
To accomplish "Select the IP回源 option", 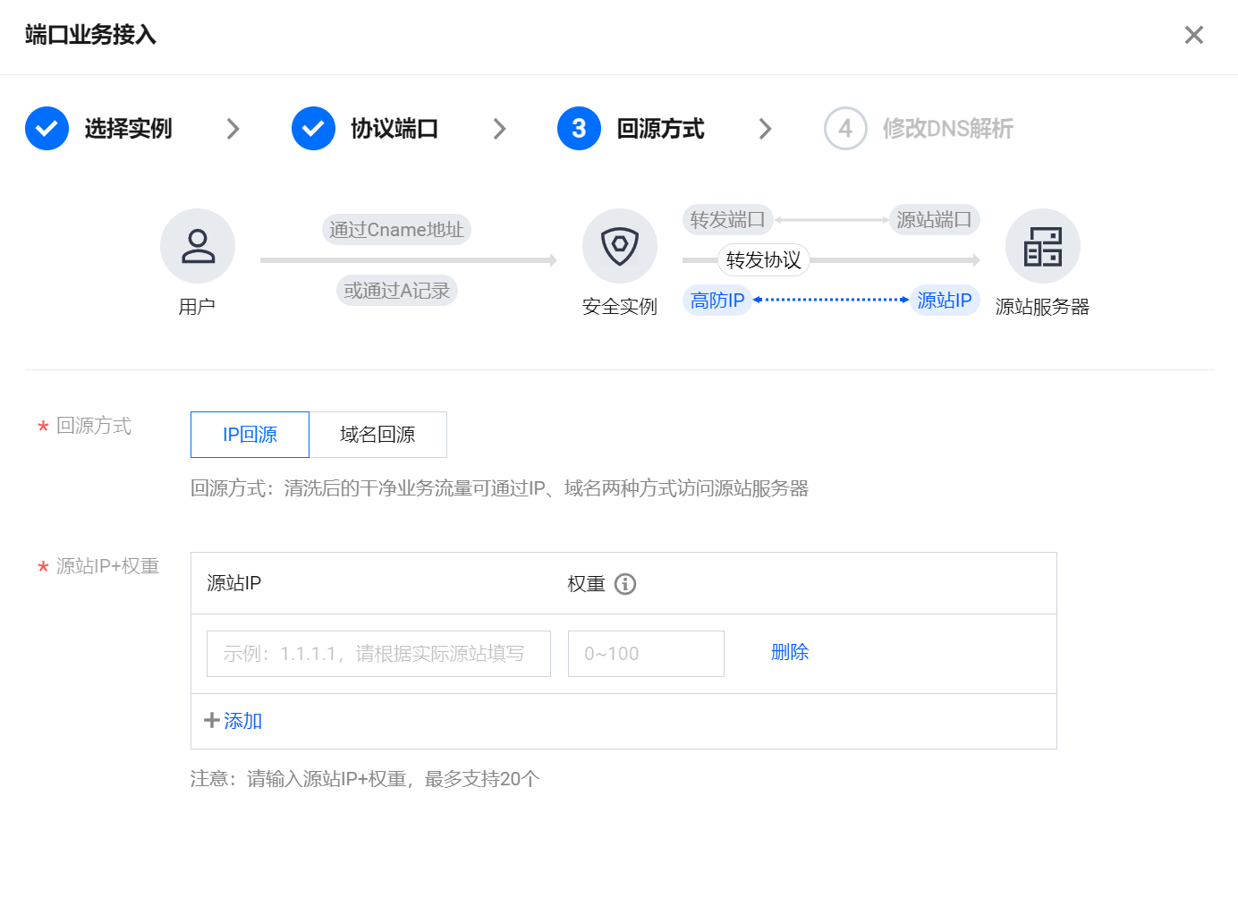I will tap(250, 435).
